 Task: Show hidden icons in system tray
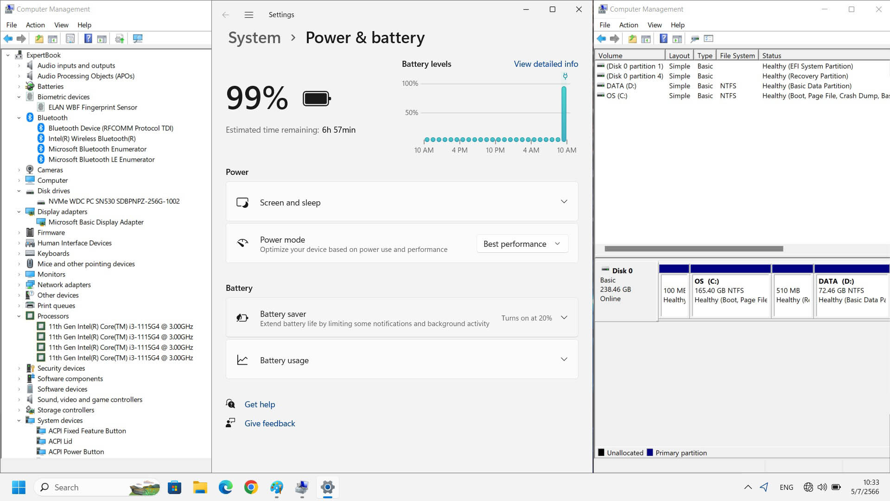748,488
